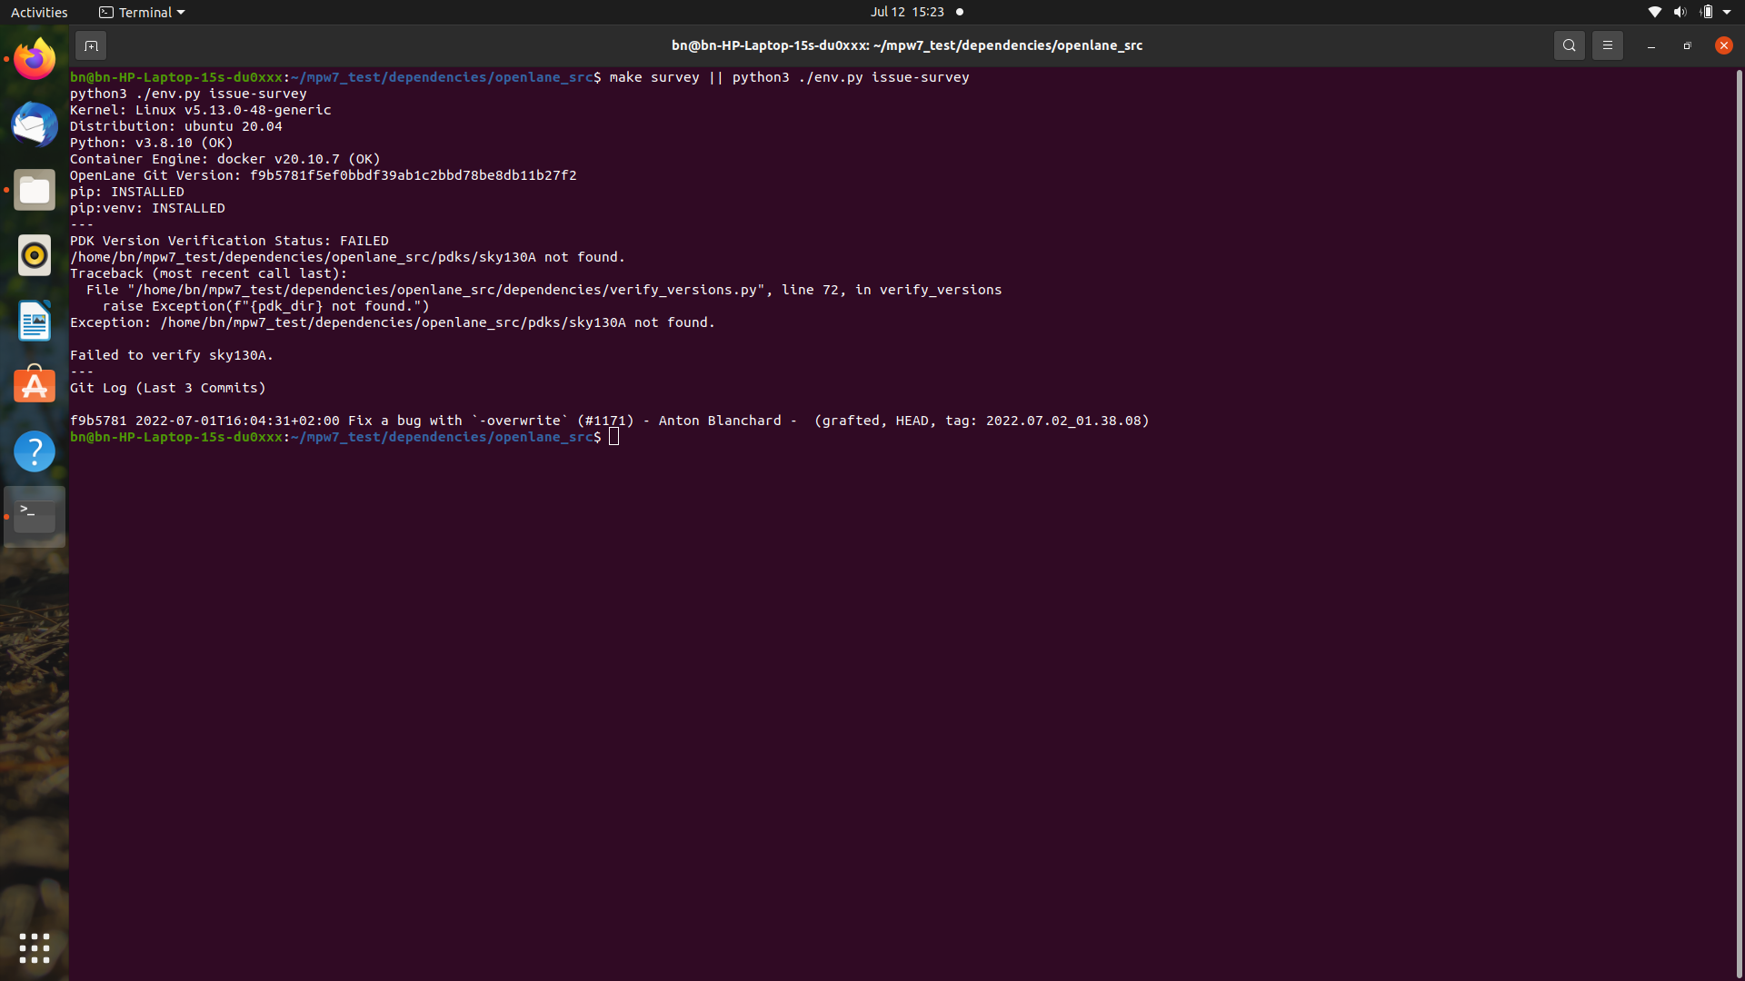Image resolution: width=1745 pixels, height=981 pixels.
Task: Open the search icon in Terminal header
Action: [x=1569, y=45]
